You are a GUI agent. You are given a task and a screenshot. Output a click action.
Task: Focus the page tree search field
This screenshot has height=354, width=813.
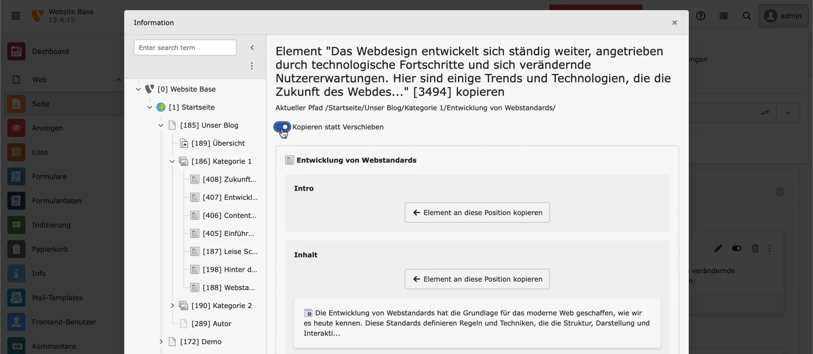[185, 47]
